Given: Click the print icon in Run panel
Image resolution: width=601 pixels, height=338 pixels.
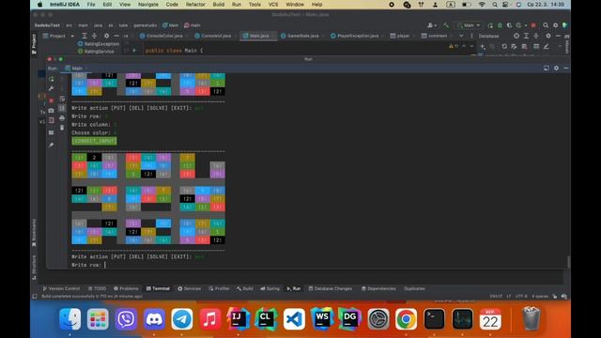Looking at the screenshot, I should 62,118.
